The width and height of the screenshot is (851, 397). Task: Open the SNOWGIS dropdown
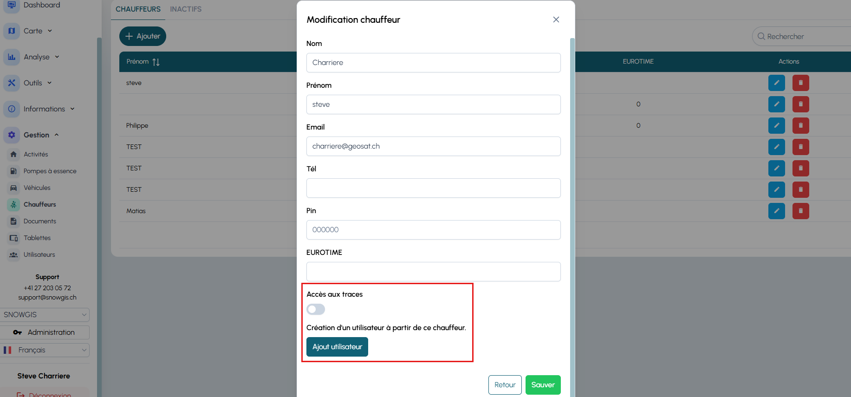[x=45, y=315]
